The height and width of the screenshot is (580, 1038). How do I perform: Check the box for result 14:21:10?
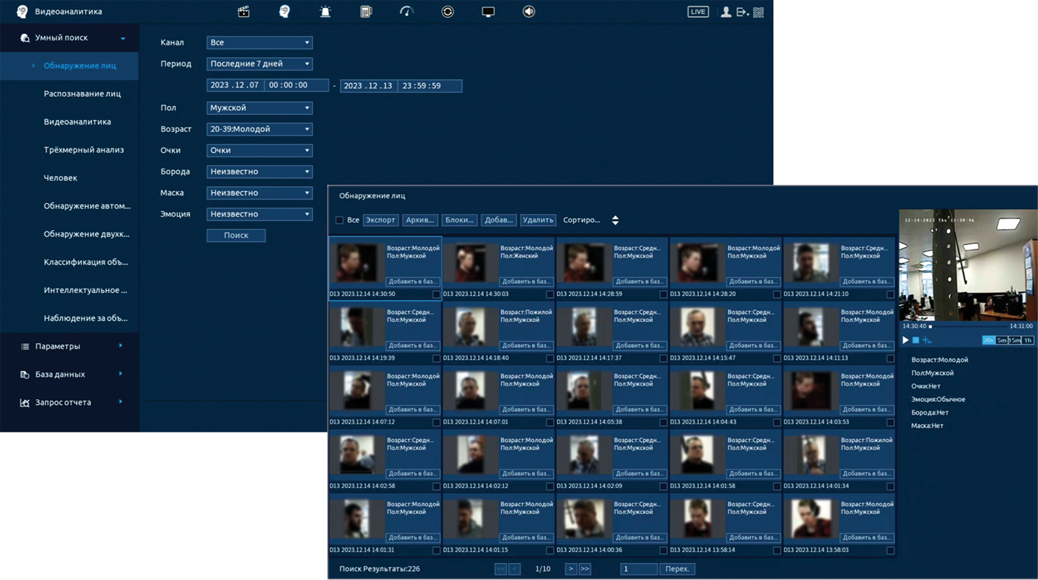[890, 294]
